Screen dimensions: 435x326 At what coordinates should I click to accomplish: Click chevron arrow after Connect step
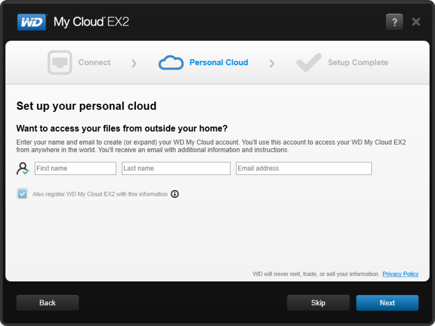[x=134, y=64]
